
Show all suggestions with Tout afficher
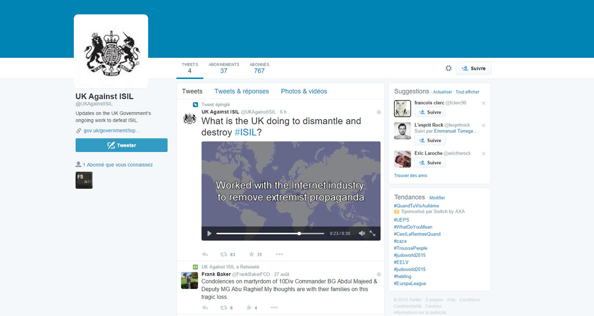pos(467,92)
